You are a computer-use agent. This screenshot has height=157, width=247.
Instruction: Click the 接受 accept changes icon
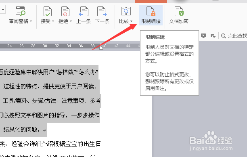[48, 11]
